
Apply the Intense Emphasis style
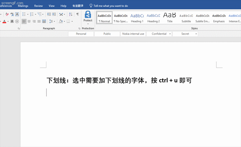(235, 17)
